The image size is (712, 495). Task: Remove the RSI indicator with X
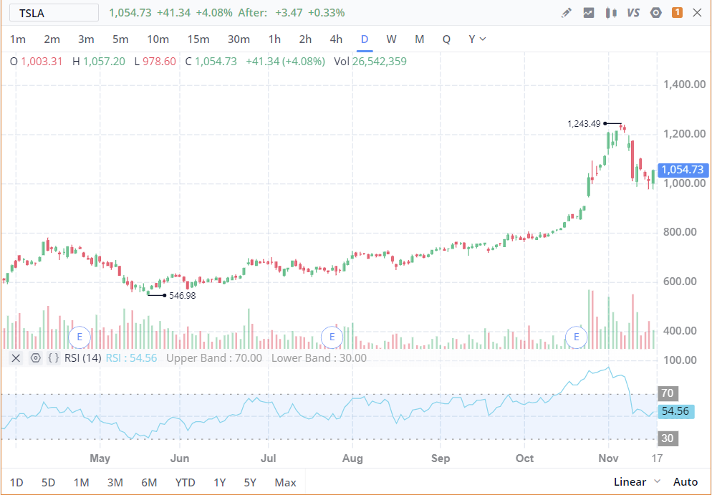coord(16,358)
